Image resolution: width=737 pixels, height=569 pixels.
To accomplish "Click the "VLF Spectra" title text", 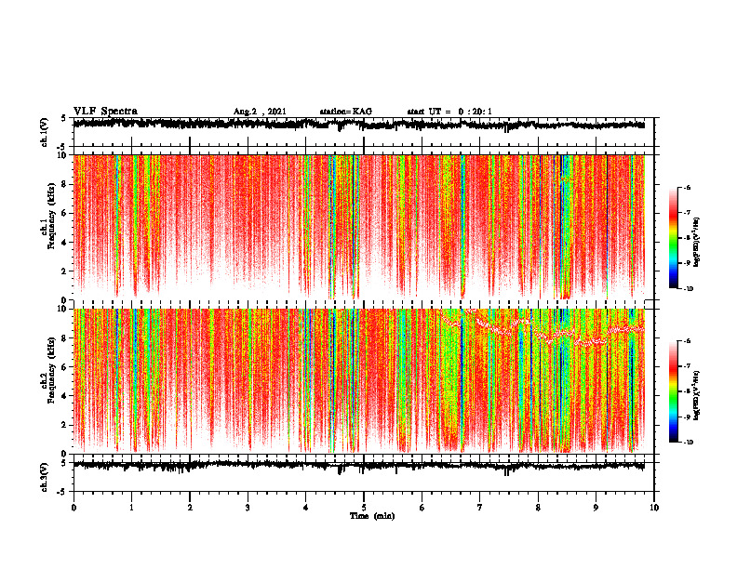I will [105, 112].
